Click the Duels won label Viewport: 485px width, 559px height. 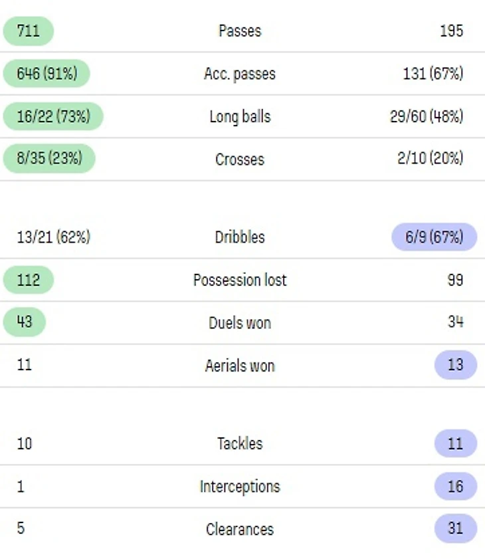tap(240, 323)
